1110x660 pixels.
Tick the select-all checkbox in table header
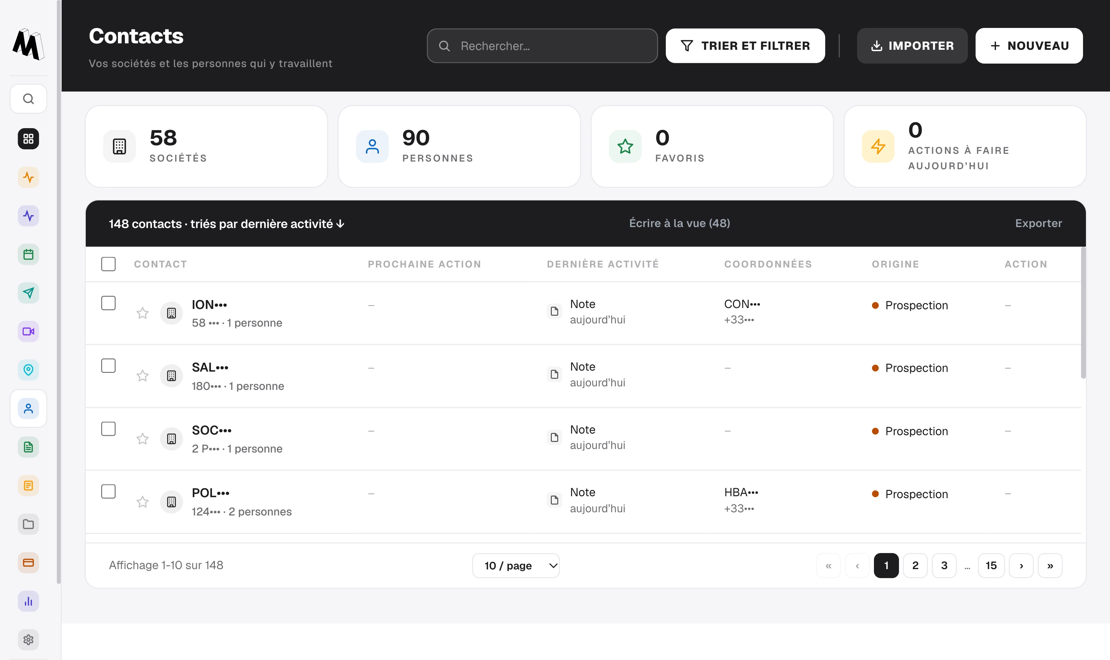point(108,264)
